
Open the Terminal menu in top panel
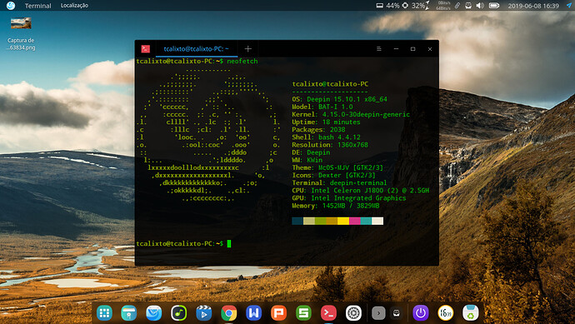[x=38, y=6]
